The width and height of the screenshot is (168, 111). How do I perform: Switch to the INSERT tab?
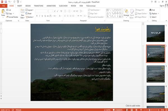(20, 6)
